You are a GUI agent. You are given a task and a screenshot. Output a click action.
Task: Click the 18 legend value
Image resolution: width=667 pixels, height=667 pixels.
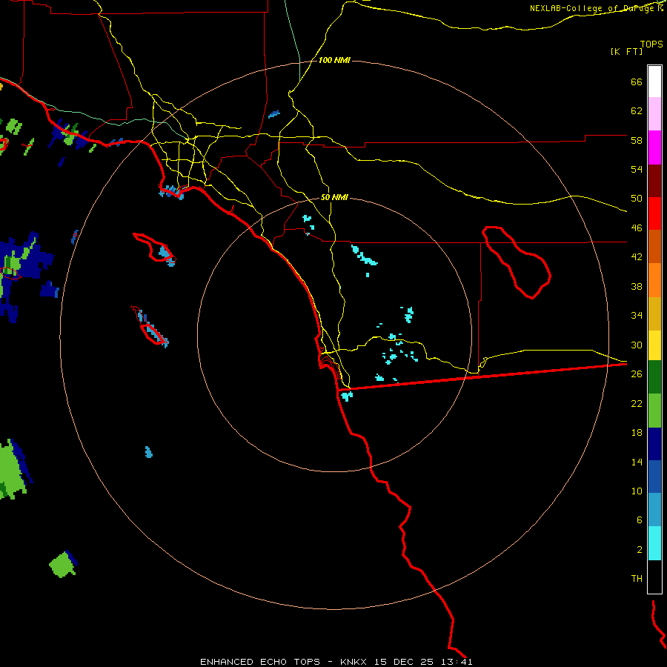point(637,433)
